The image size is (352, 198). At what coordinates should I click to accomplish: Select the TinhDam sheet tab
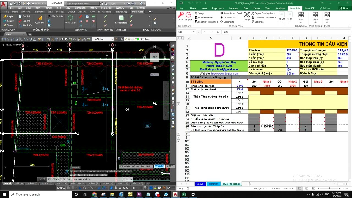213,184
